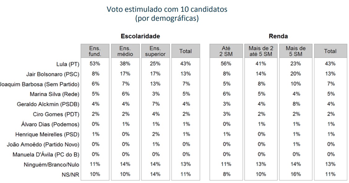Click the 'Ninguém/Branco/Nulo' row label

point(51,165)
